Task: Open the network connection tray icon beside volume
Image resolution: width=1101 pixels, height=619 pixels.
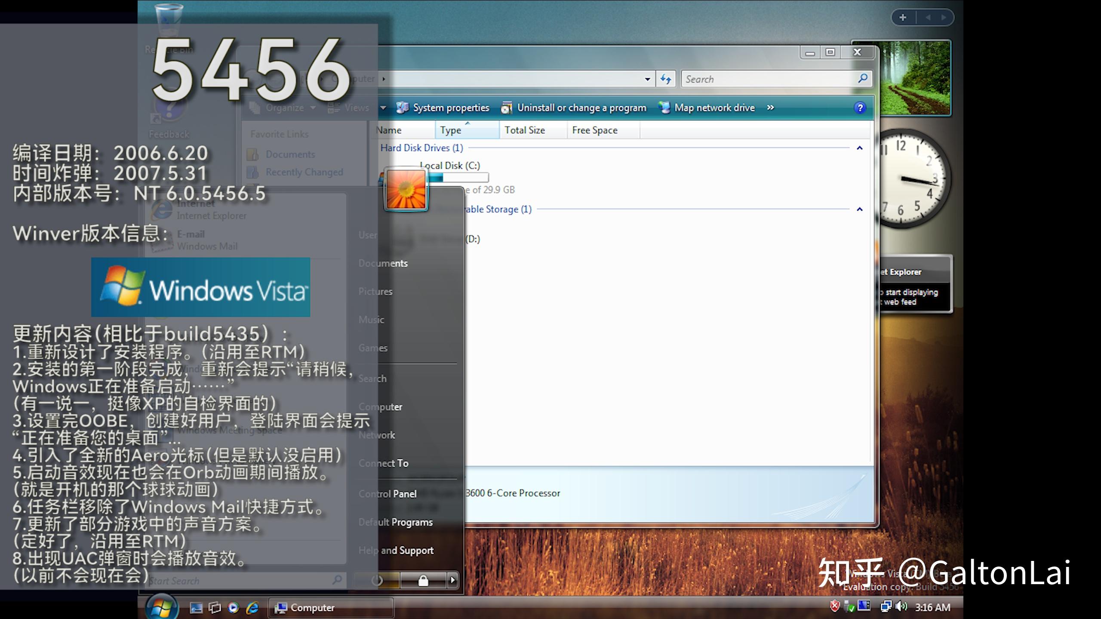Action: (x=886, y=607)
